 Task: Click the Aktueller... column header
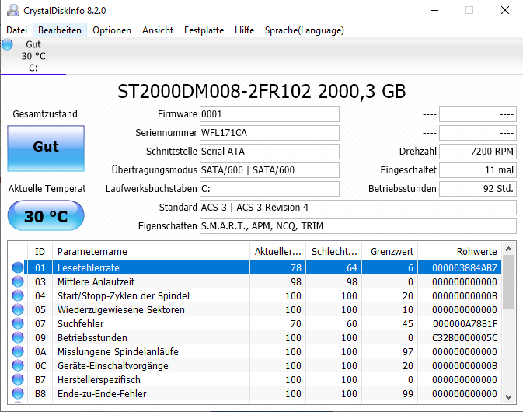tap(278, 251)
